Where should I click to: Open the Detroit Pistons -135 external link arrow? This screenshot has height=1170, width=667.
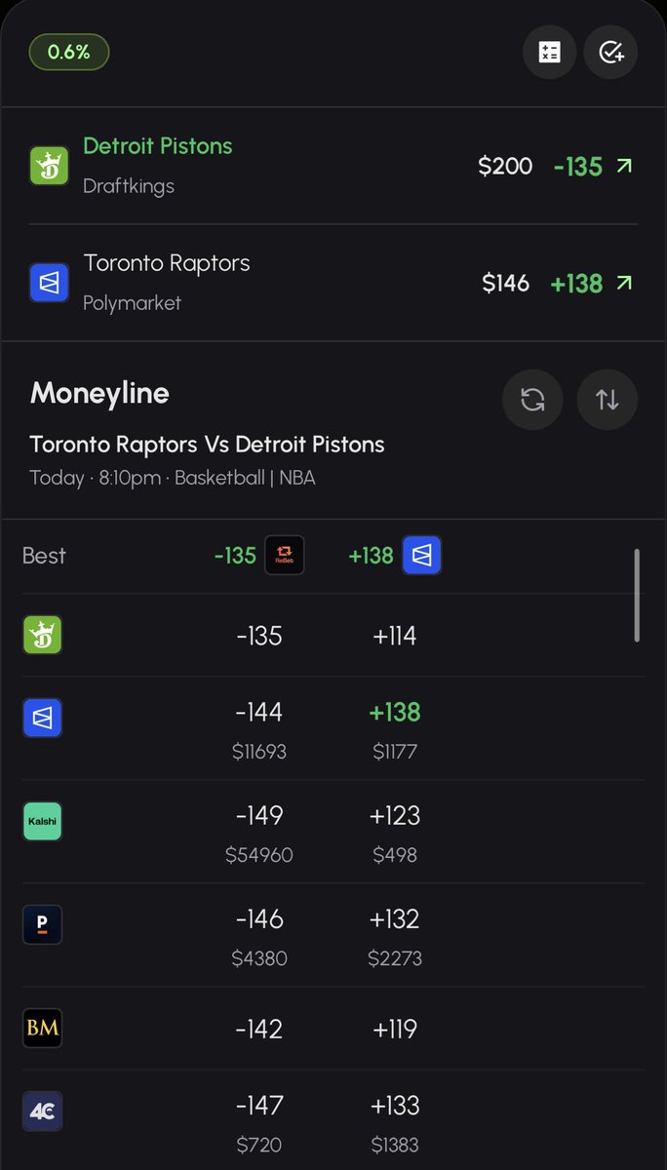coord(624,166)
